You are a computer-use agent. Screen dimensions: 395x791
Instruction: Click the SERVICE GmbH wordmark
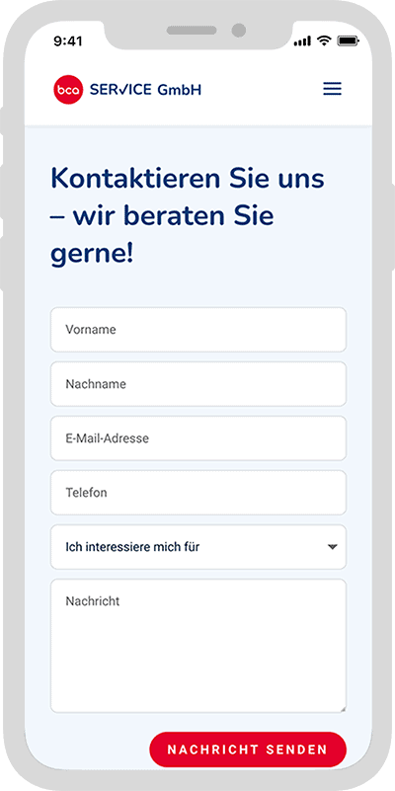click(x=145, y=90)
